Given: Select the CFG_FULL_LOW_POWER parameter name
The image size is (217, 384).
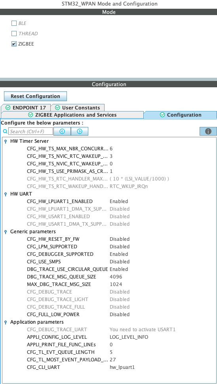Looking at the screenshot, I should 53,315.
